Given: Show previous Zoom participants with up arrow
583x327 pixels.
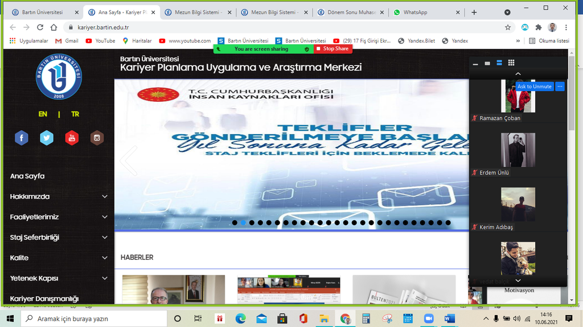Looking at the screenshot, I should point(518,74).
